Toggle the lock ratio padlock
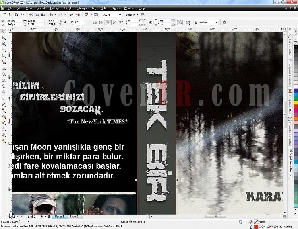 tap(65, 22)
